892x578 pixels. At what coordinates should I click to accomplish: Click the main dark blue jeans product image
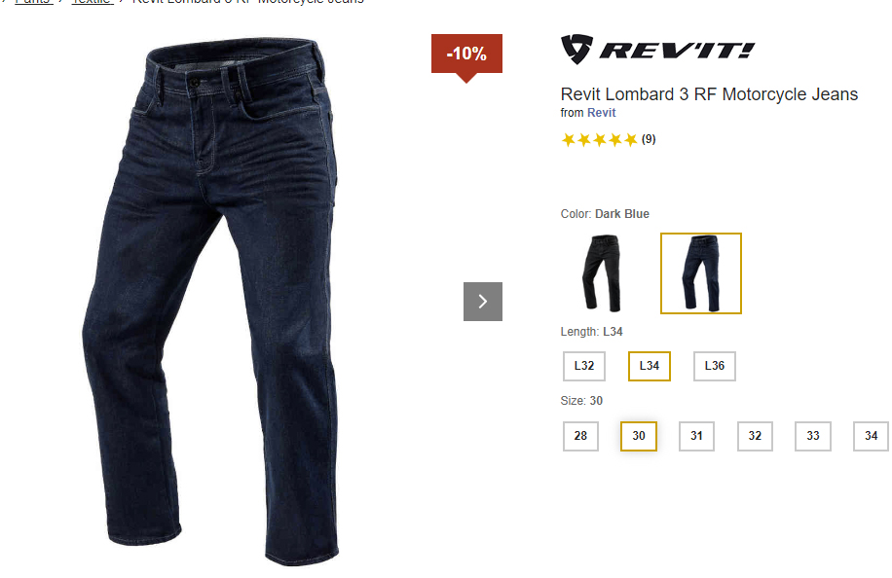point(211,302)
